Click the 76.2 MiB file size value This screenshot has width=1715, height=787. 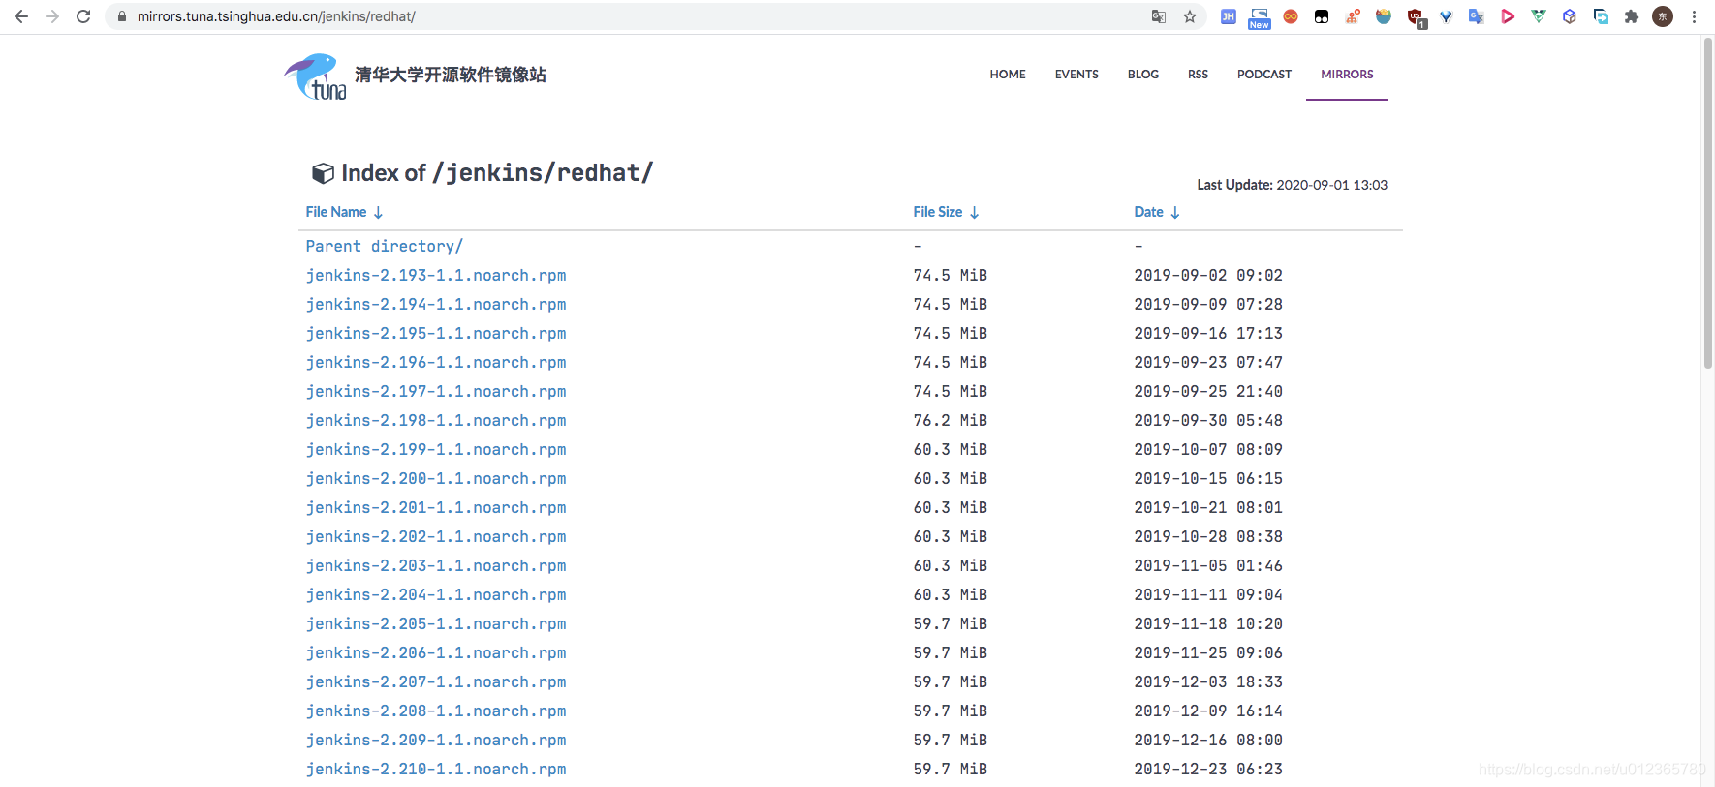950,420
